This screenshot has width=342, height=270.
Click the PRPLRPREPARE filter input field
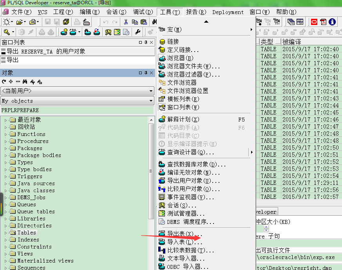(x=78, y=110)
